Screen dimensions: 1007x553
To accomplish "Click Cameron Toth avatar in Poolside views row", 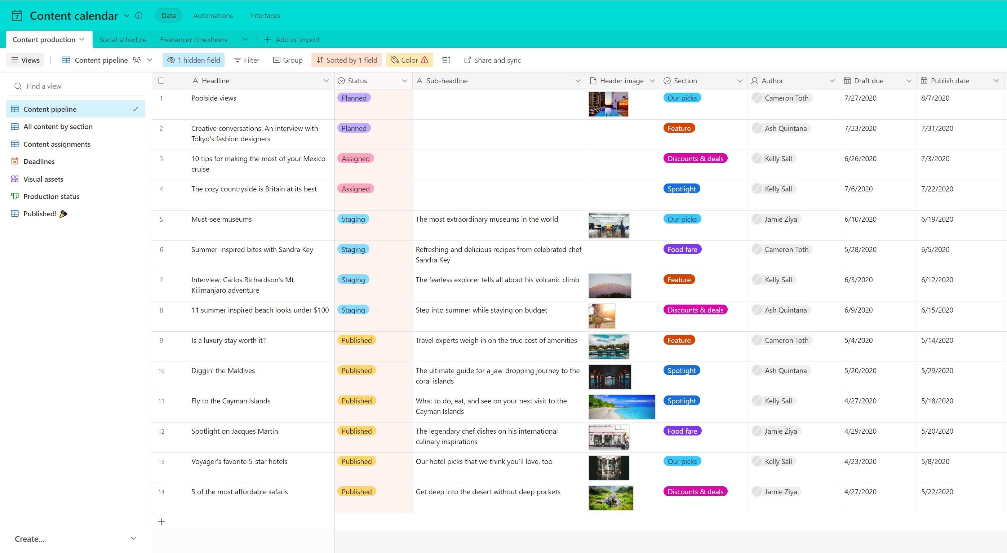I will 757,98.
